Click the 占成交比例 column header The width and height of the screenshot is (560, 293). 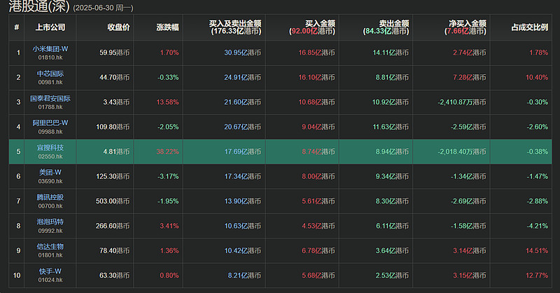click(x=530, y=27)
